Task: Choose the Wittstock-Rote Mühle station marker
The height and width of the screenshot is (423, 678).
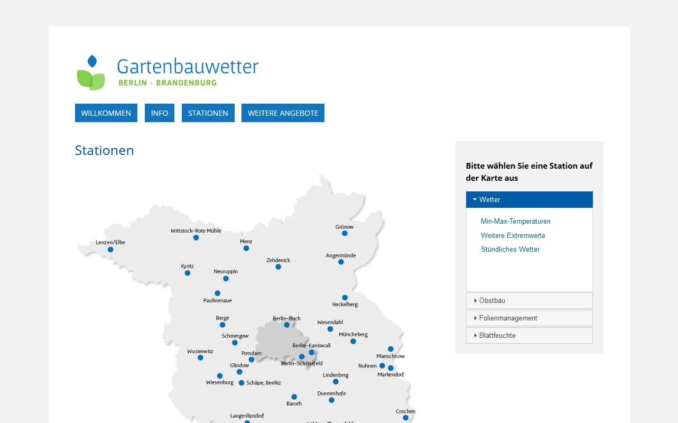Action: [196, 237]
